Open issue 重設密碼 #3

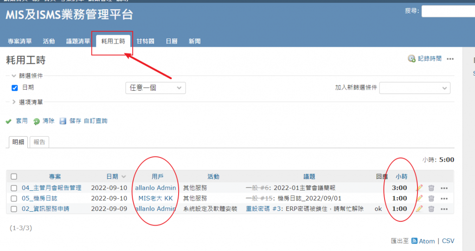pos(263,209)
